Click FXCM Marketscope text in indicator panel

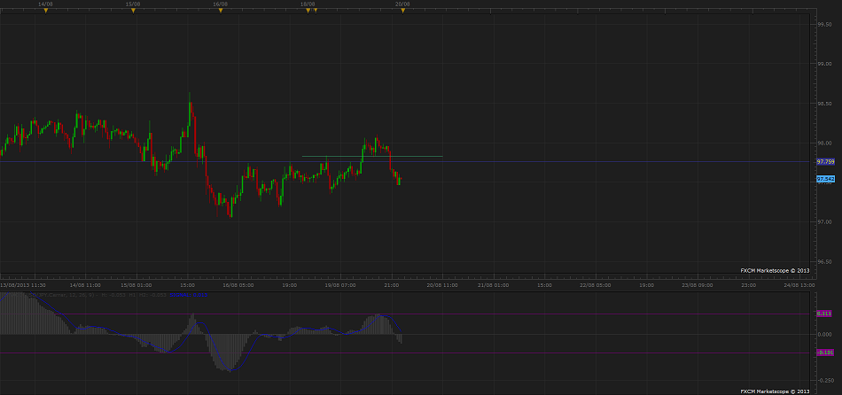tap(775, 390)
